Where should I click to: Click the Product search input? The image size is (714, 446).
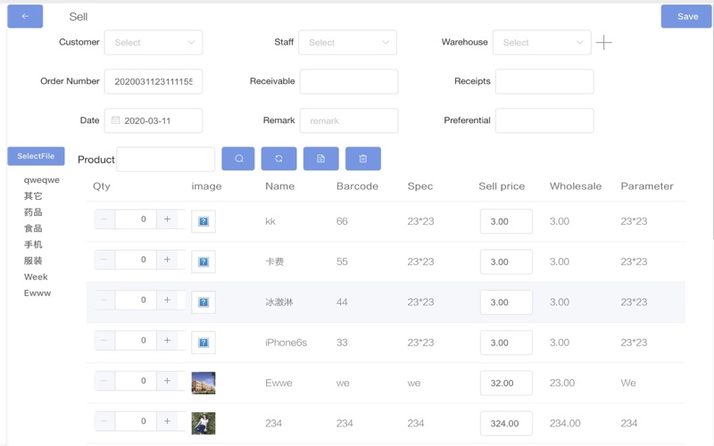click(x=166, y=160)
